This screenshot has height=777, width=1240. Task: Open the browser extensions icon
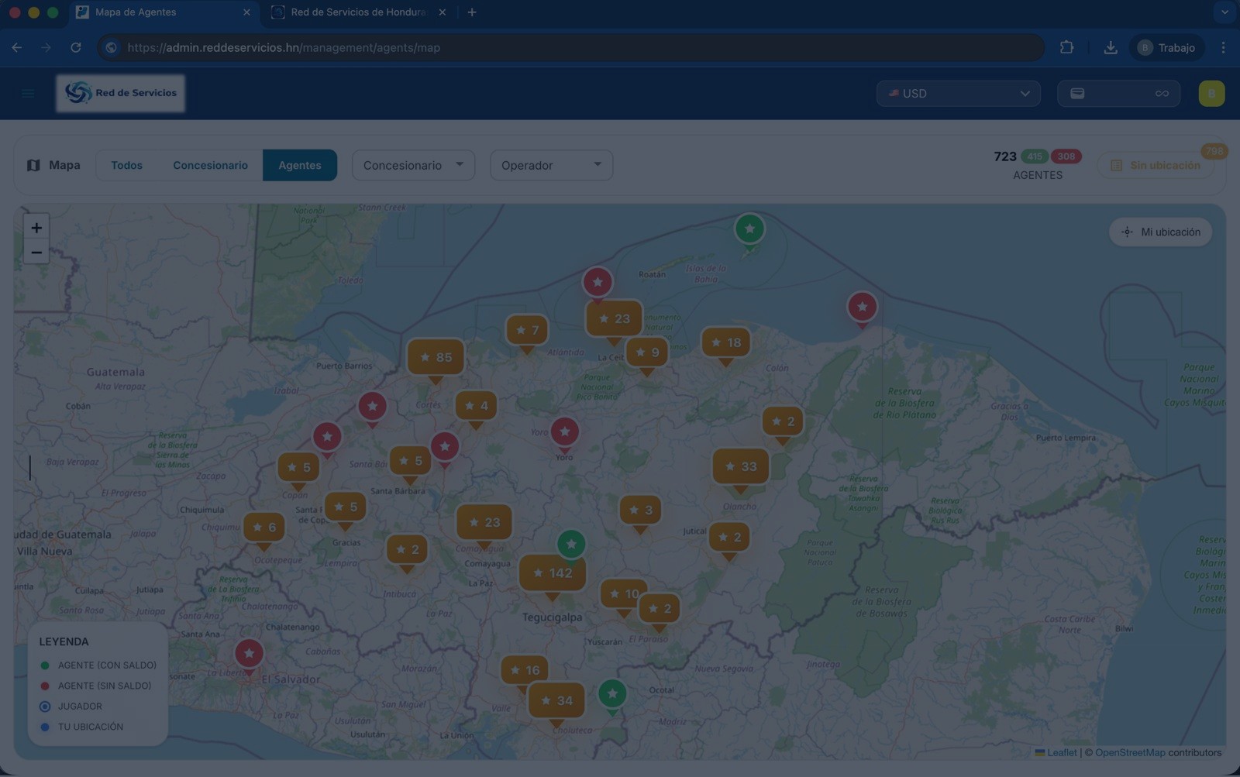point(1066,47)
